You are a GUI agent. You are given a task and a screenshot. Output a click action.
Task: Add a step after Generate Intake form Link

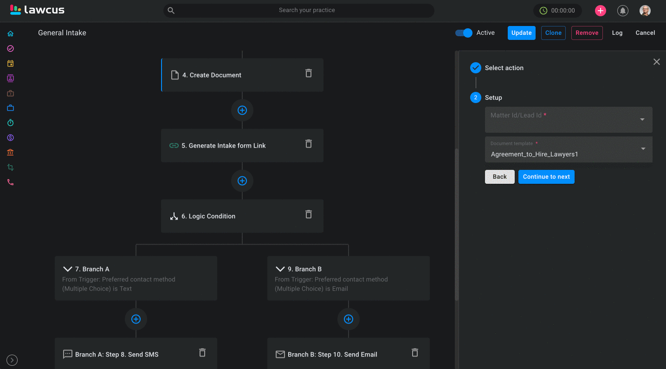[242, 181]
